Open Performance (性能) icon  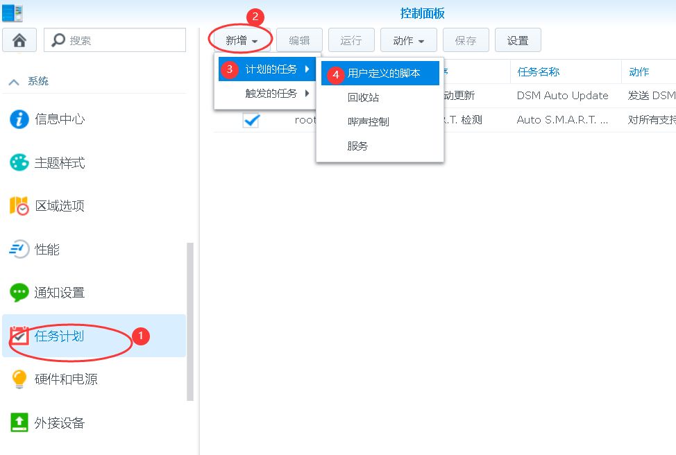[19, 249]
